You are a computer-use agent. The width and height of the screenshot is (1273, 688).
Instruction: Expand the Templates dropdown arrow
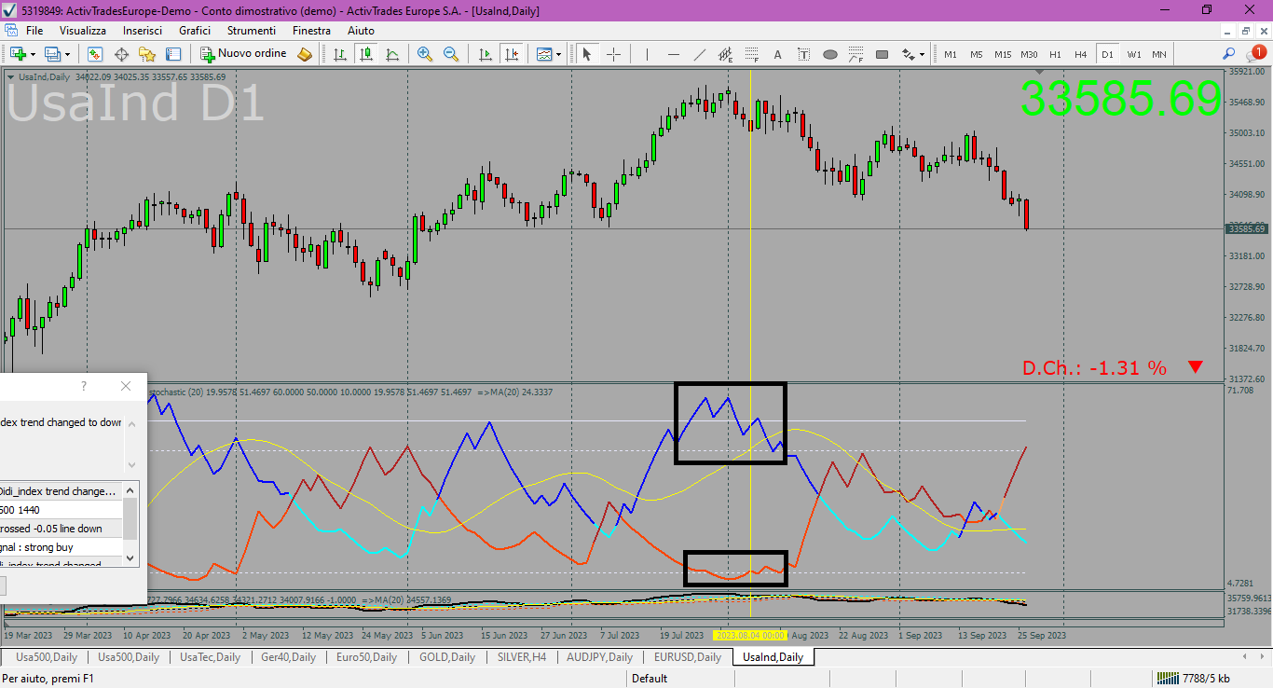(559, 54)
